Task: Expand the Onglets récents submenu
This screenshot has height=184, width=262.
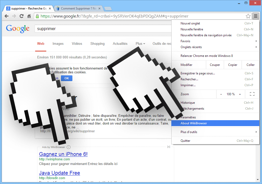Action: (215, 47)
